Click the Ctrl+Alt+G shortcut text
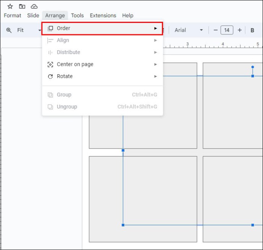This screenshot has width=263, height=250. coord(144,95)
